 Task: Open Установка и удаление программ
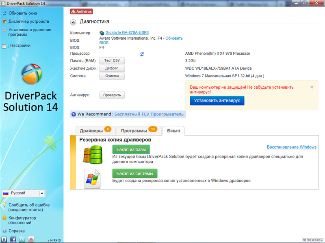tap(29, 32)
